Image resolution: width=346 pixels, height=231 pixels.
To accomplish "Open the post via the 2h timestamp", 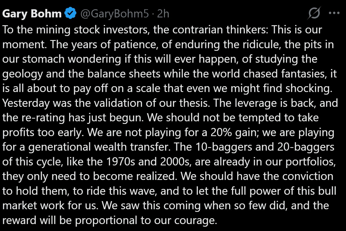I will [163, 14].
